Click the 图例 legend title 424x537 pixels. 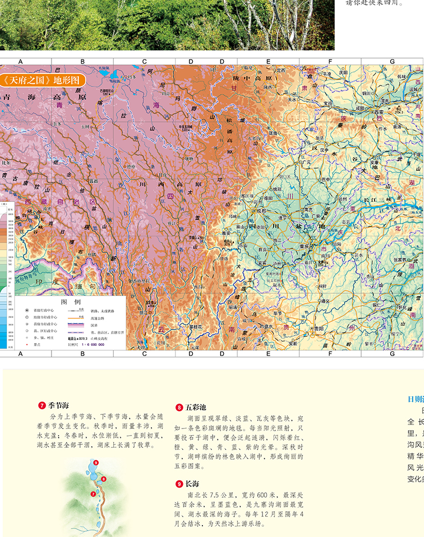click(x=71, y=302)
